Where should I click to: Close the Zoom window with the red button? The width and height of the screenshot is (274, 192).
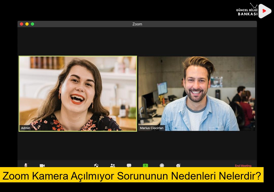click(22, 24)
